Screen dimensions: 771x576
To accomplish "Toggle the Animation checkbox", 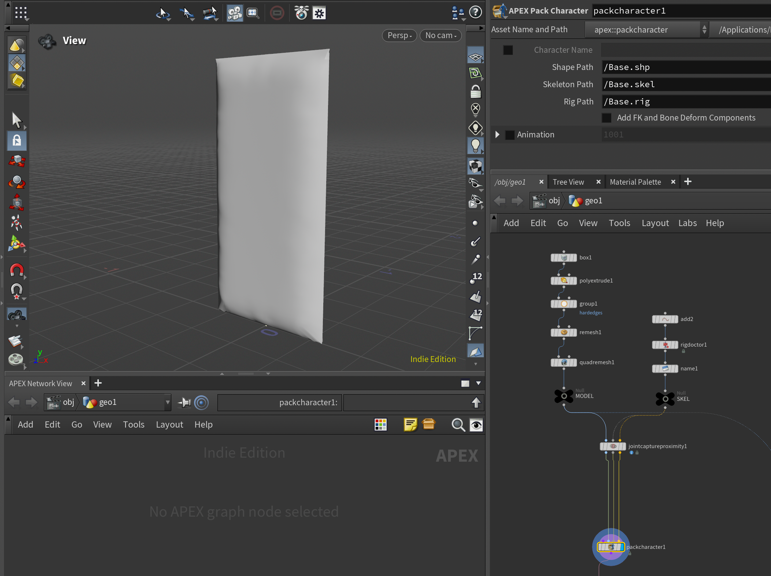I will (510, 135).
